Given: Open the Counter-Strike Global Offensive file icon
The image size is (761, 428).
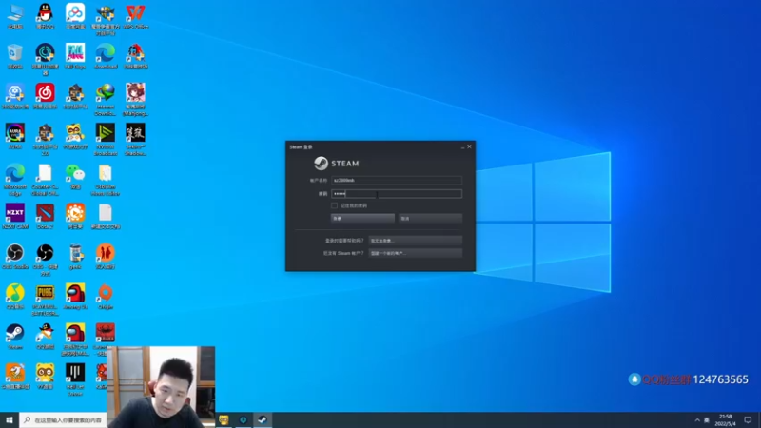Looking at the screenshot, I should point(45,179).
